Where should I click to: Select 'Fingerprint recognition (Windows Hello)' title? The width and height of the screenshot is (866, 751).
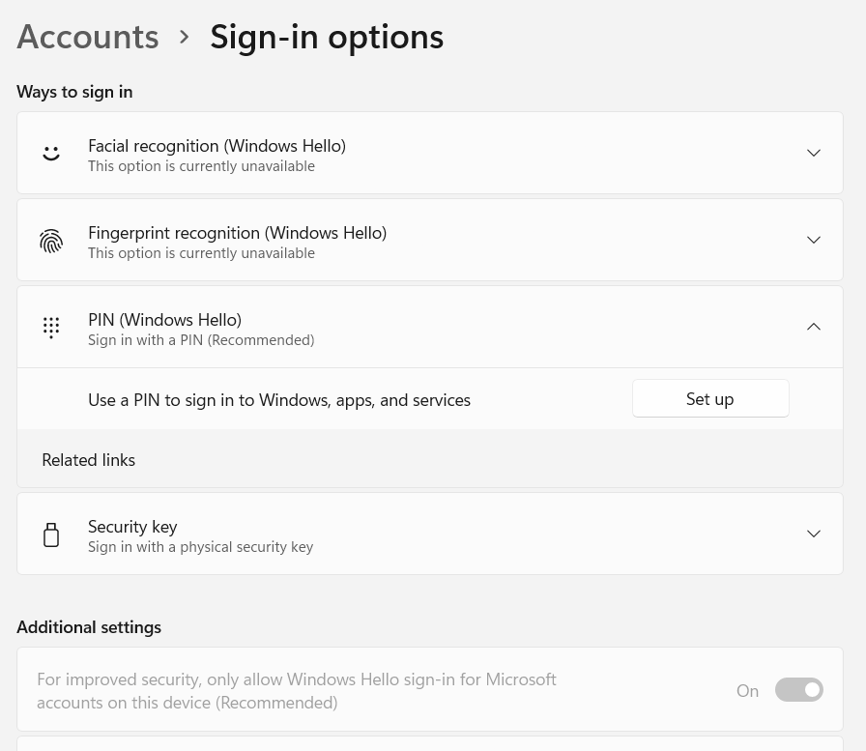[x=238, y=233]
